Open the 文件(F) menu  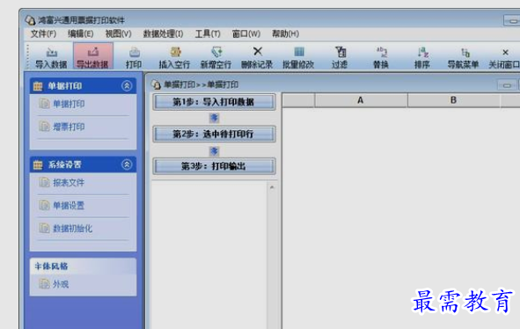tap(43, 33)
